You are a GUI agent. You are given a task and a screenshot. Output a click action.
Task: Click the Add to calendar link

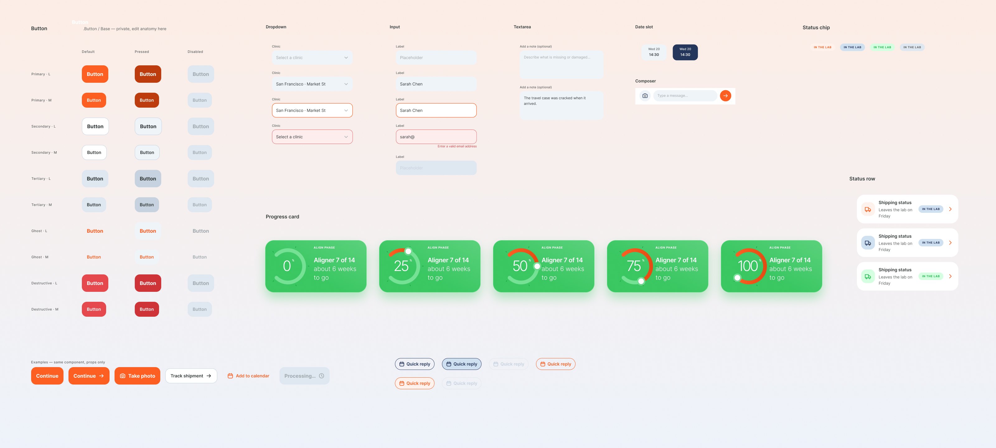pos(248,376)
